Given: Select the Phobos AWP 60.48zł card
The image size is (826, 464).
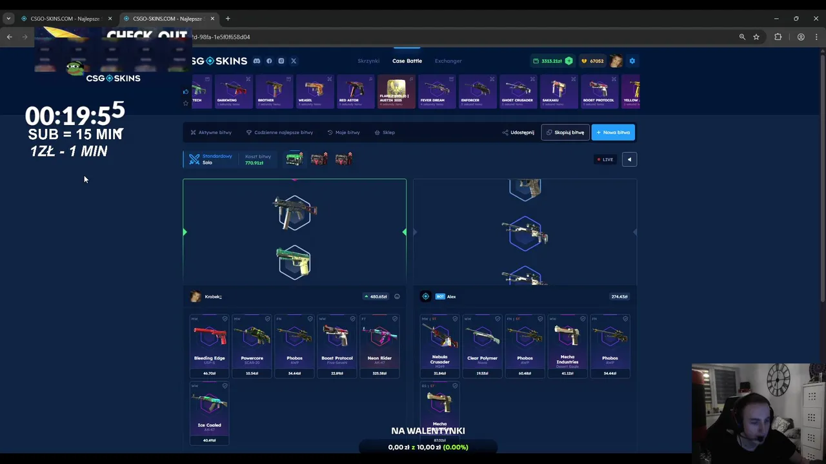Looking at the screenshot, I should (525, 346).
